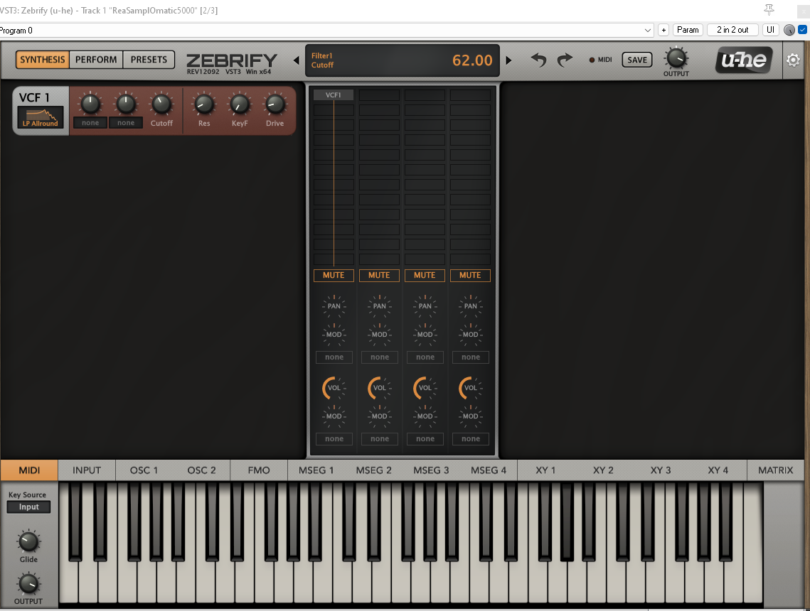The height and width of the screenshot is (611, 810).
Task: Open the second none modulation source in VCF 1
Action: [x=126, y=123]
